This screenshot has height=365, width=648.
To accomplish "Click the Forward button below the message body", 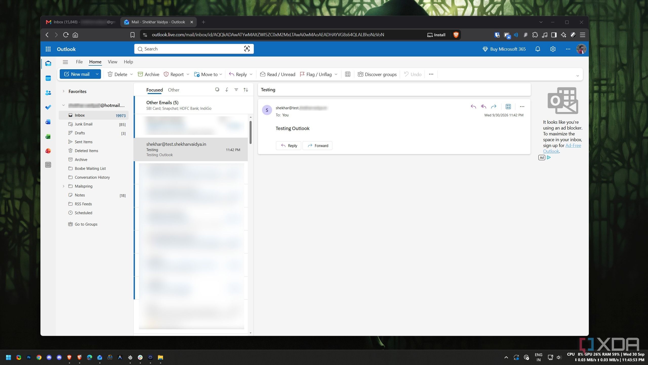I will point(317,145).
